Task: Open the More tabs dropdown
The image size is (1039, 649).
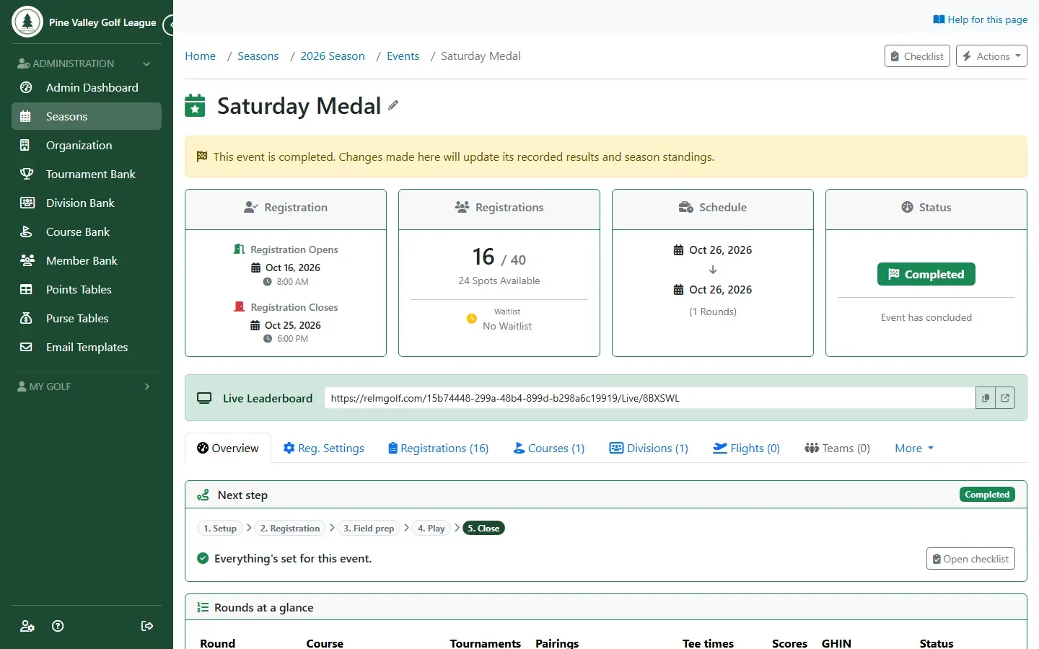Action: pyautogui.click(x=914, y=448)
